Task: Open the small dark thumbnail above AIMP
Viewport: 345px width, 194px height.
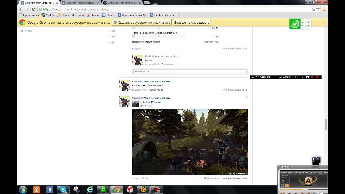Action: tap(316, 160)
